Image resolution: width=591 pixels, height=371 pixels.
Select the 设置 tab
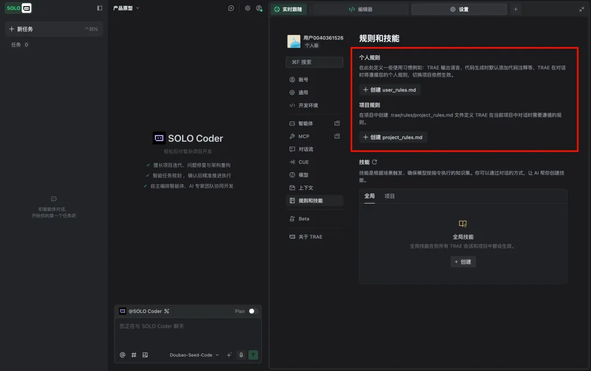click(x=459, y=9)
